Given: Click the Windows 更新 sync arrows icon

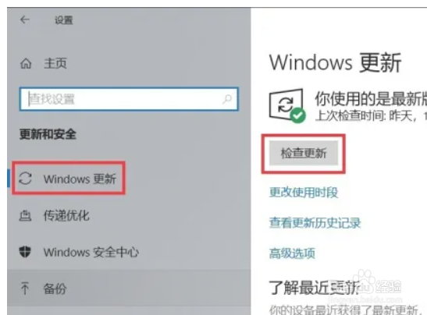Looking at the screenshot, I should 25,179.
